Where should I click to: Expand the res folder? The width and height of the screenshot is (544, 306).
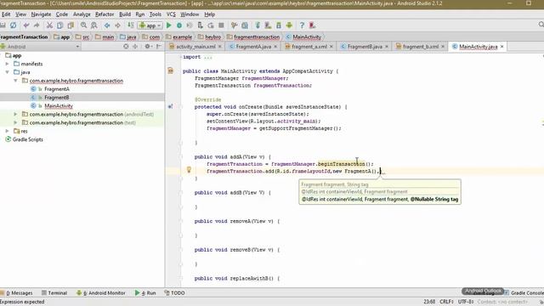point(8,131)
